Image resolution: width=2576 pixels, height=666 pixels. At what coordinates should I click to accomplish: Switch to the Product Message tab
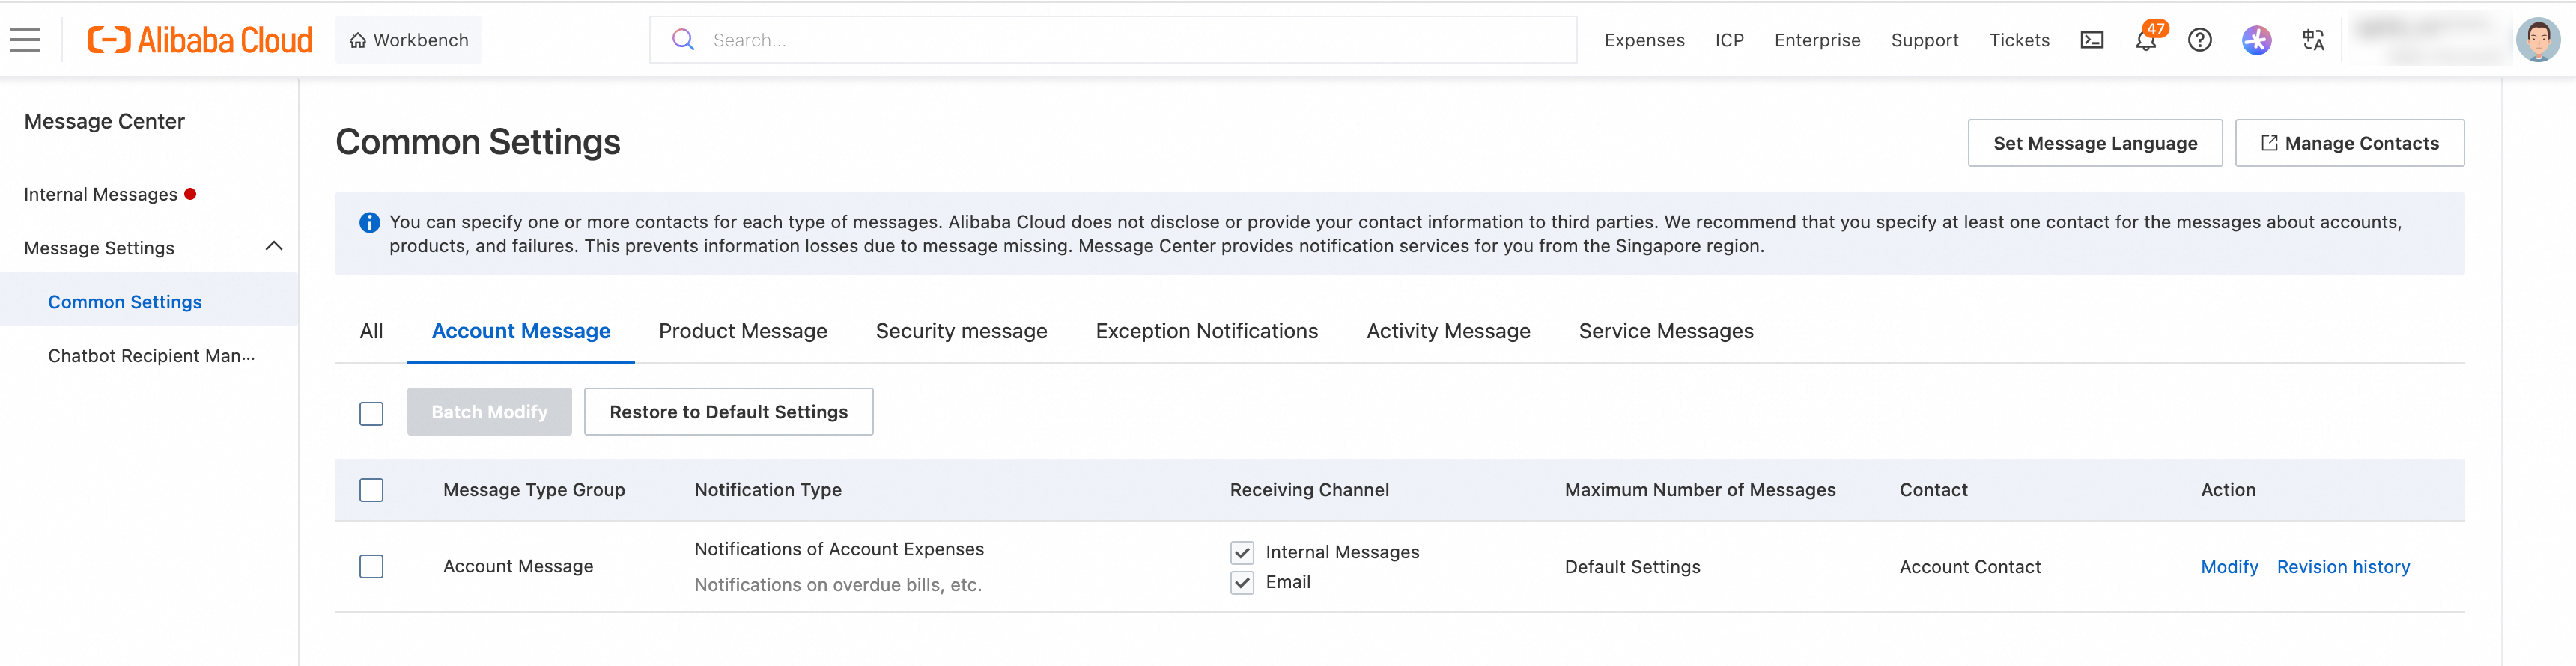click(x=742, y=331)
